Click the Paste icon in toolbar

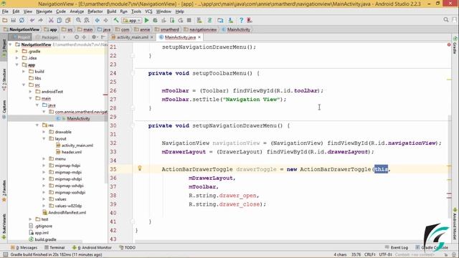[68, 20]
